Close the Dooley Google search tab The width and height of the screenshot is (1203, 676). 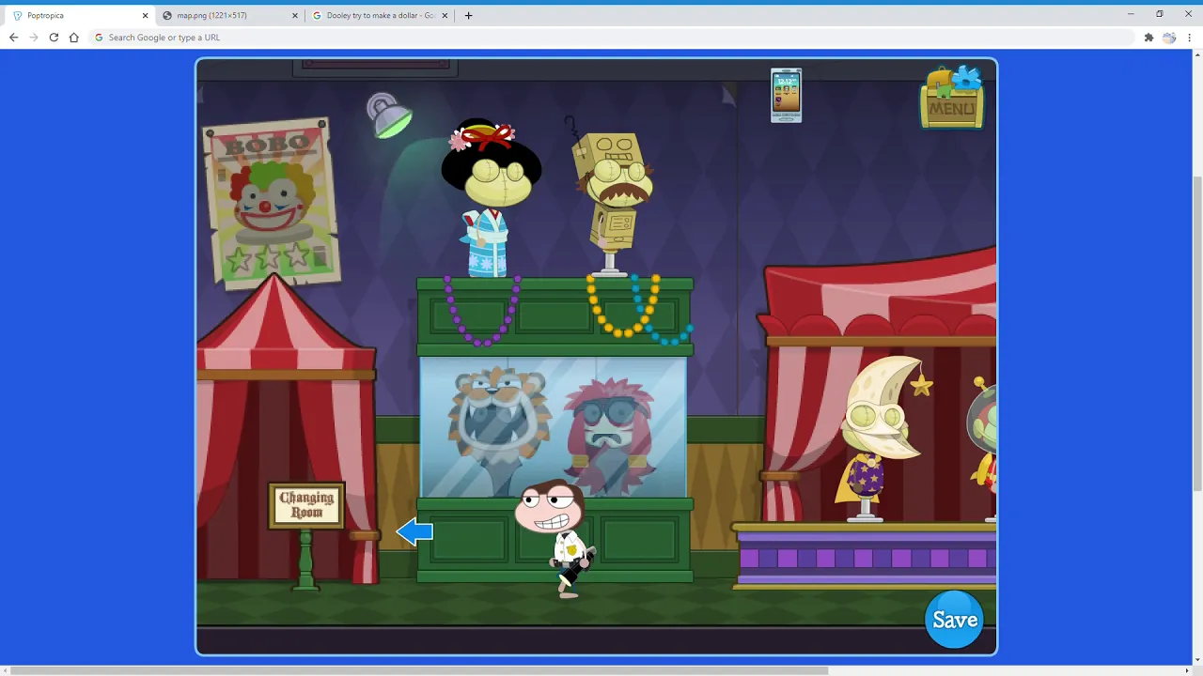[x=445, y=15]
